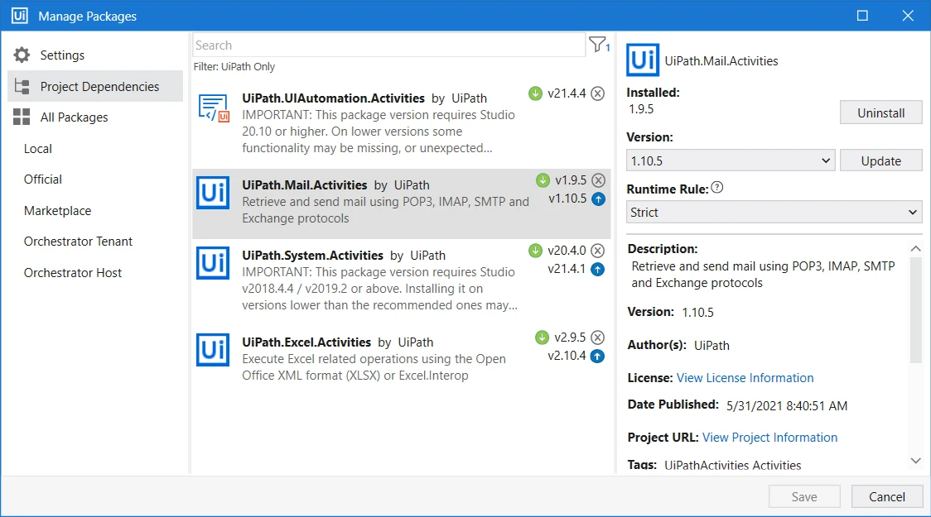931x517 pixels.
Task: Click uninstall X icon for Mail Activities v1.9.5
Action: [599, 180]
